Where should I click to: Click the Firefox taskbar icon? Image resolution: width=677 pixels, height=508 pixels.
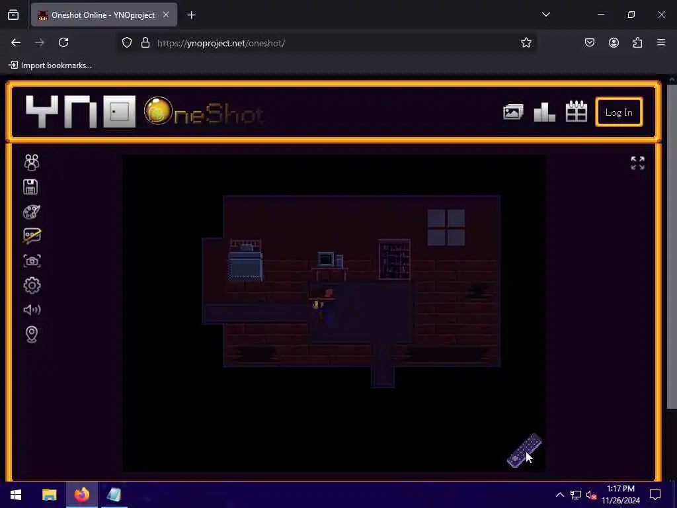pos(81,495)
